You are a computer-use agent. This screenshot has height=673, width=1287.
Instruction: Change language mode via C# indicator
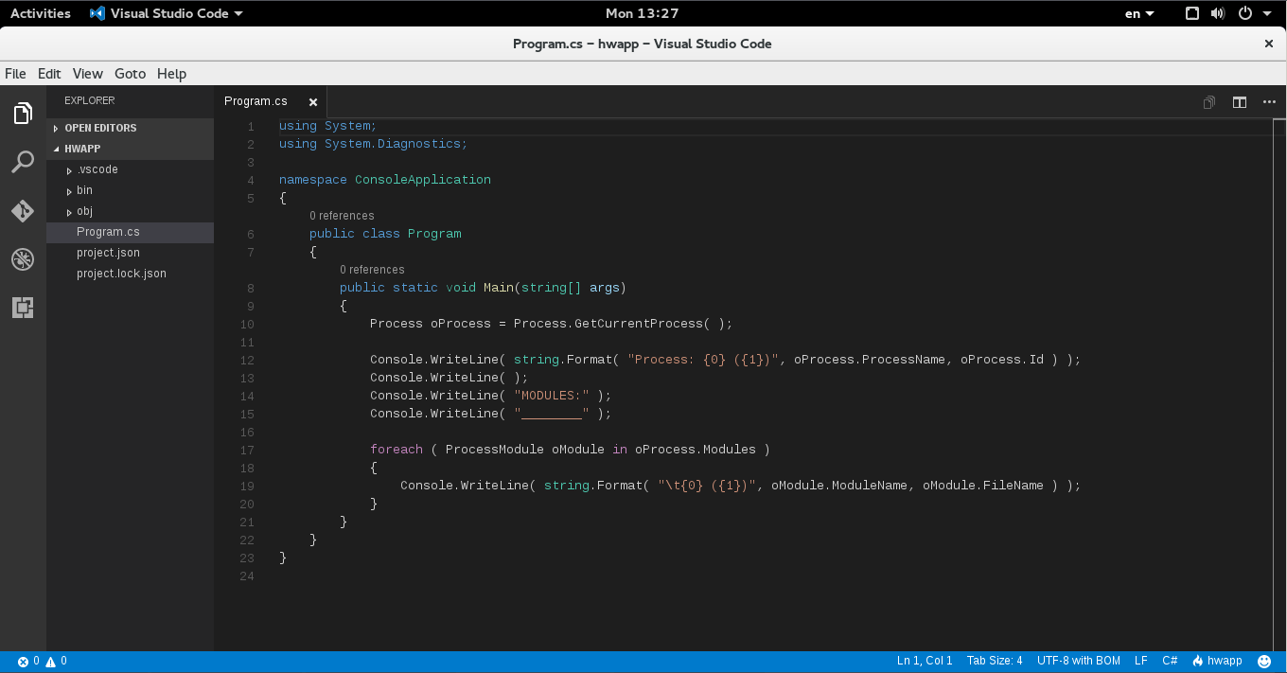[x=1170, y=661]
